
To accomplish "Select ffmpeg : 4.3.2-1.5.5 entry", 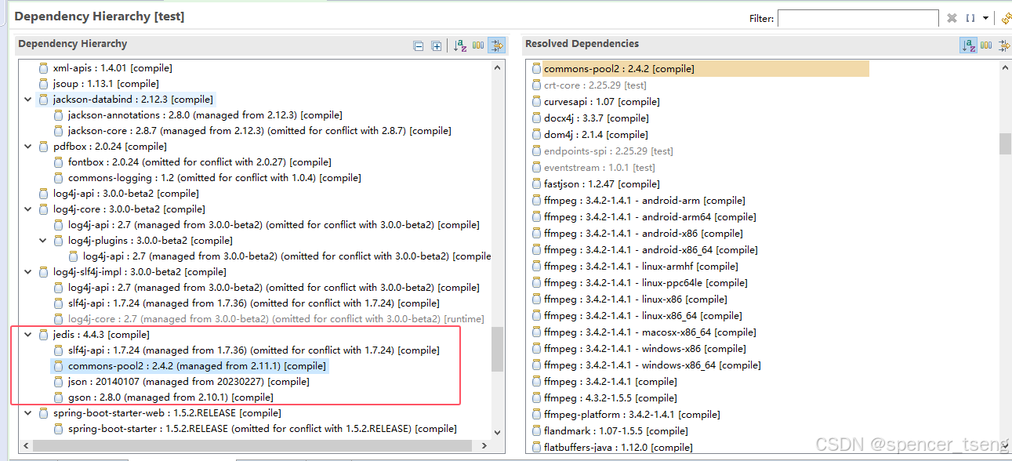I will tap(611, 398).
